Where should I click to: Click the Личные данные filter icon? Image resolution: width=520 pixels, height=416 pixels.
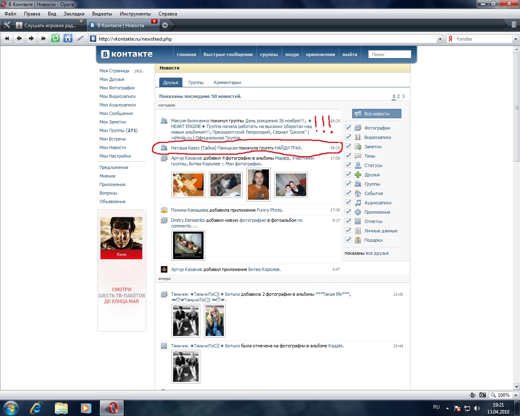point(358,231)
